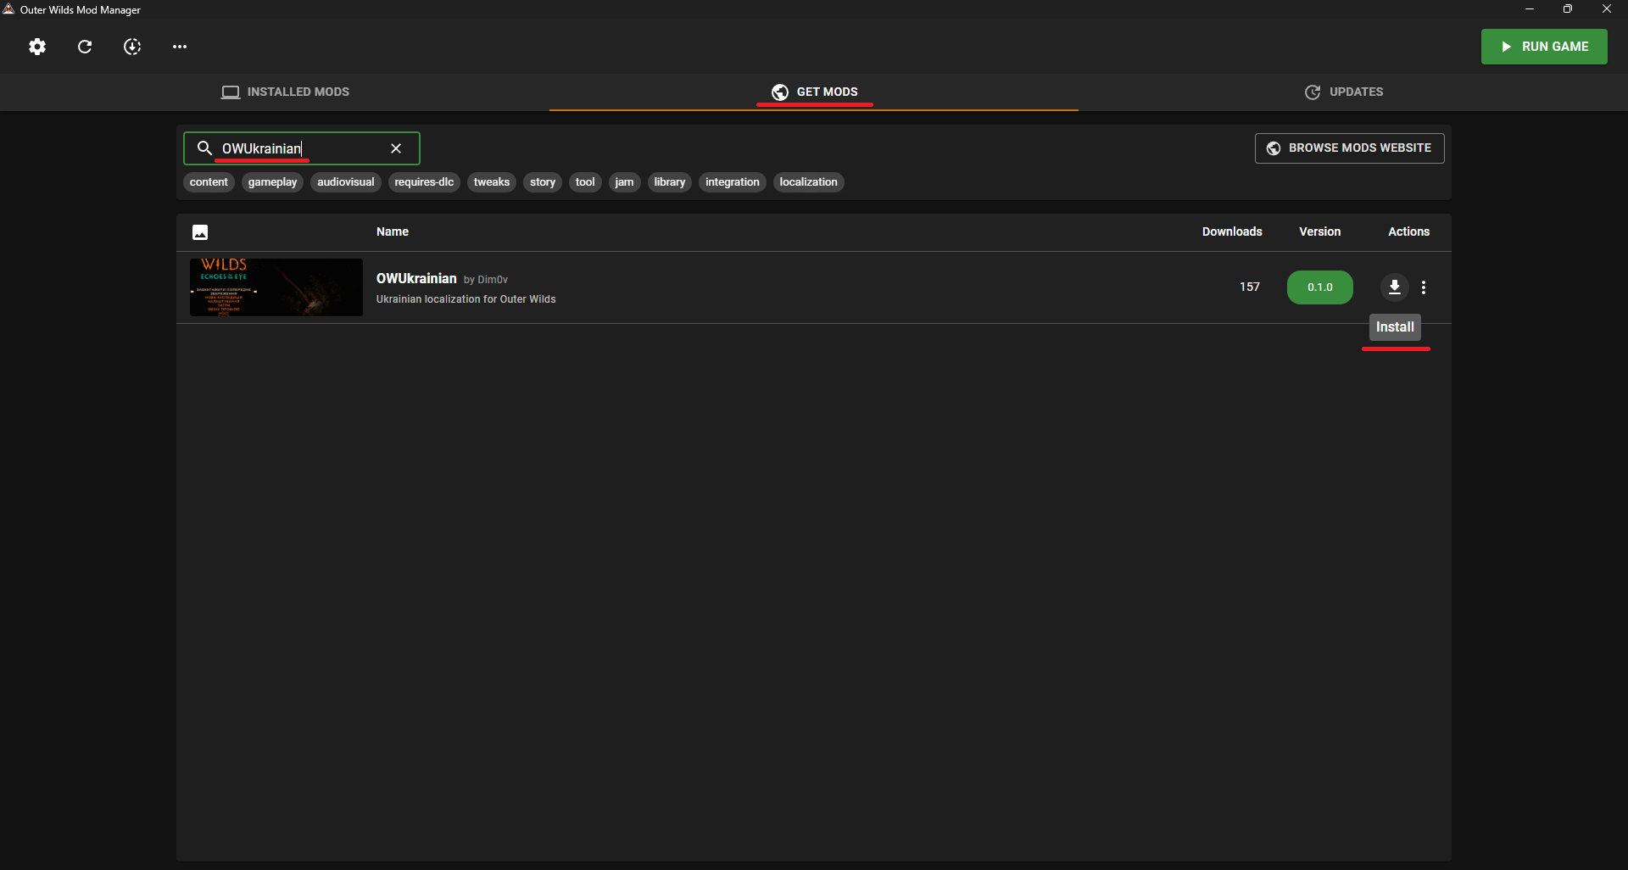Screen dimensions: 1628x870
Task: Sort by the Downloads column header
Action: 1232,231
